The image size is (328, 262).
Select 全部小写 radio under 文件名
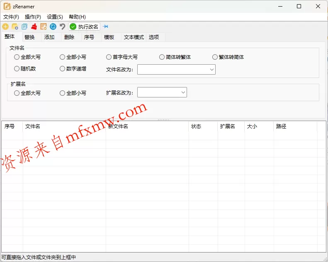tap(73, 57)
